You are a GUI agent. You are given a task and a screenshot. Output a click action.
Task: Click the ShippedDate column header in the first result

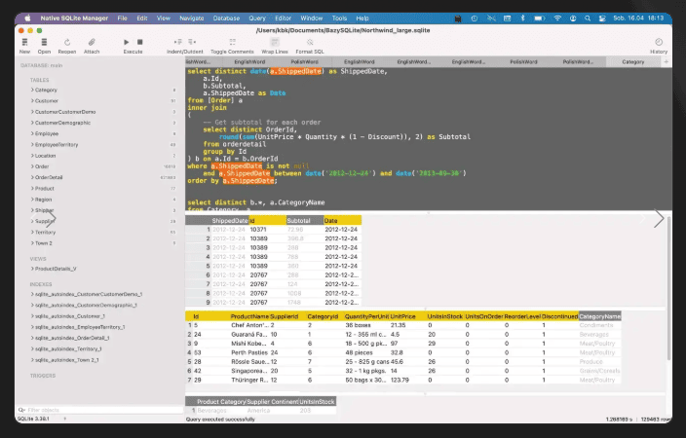pos(230,220)
